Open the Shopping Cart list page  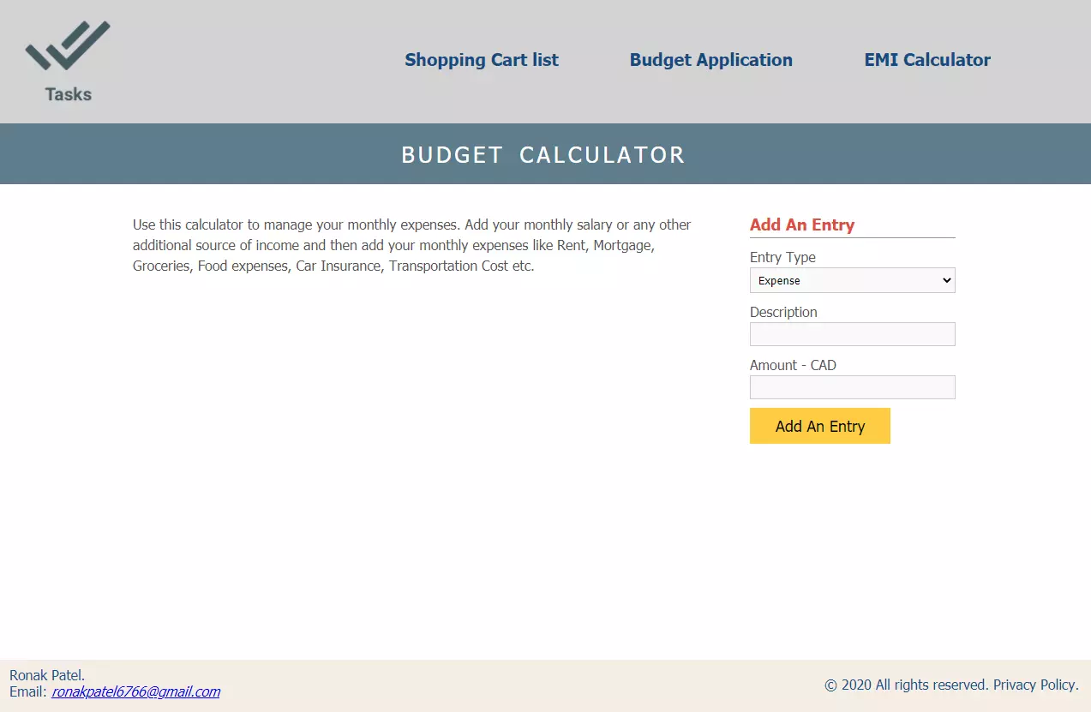tap(482, 60)
